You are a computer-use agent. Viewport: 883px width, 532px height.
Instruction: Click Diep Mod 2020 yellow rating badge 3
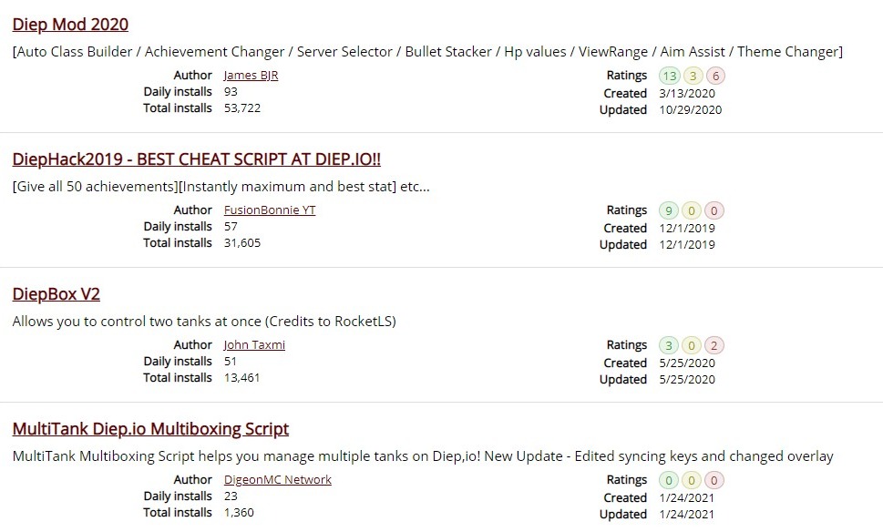coord(693,77)
